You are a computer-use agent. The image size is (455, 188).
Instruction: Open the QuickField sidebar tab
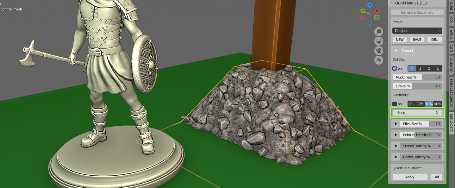[451, 123]
